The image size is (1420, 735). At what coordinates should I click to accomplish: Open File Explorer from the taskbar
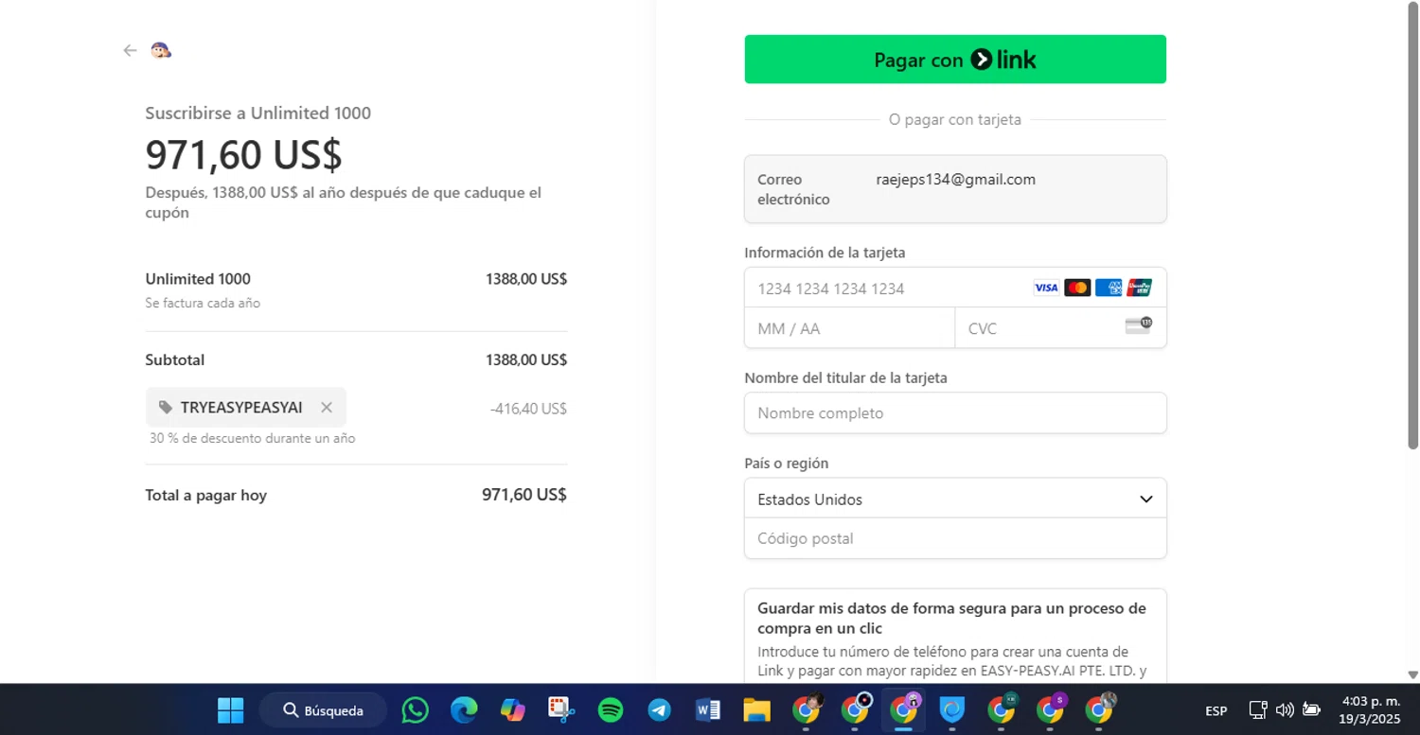pyautogui.click(x=757, y=709)
